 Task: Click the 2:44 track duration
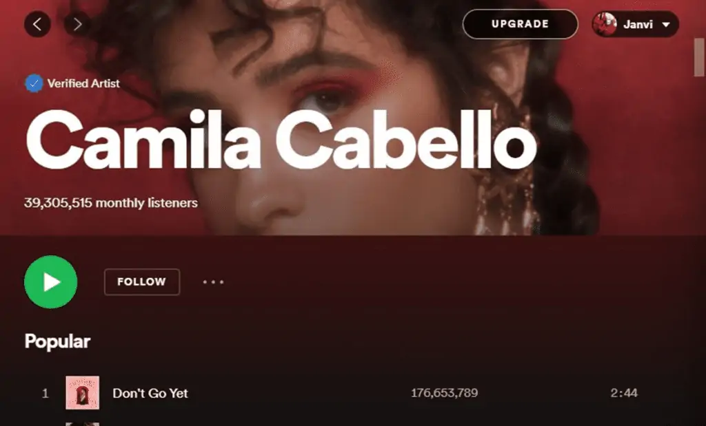624,393
